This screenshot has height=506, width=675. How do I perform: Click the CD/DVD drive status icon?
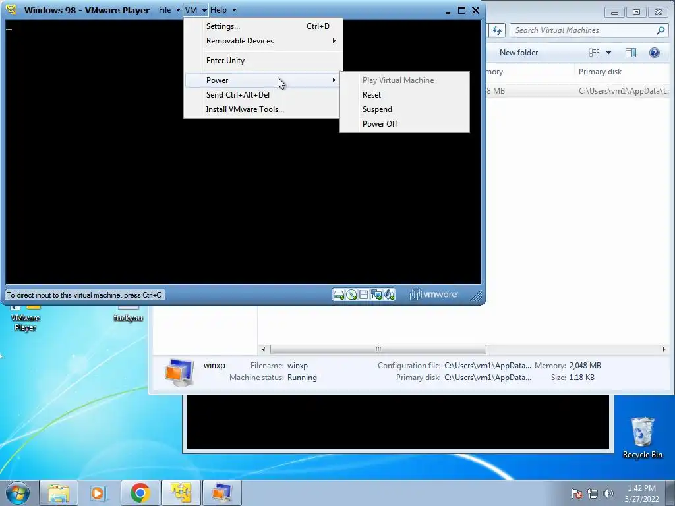[351, 295]
